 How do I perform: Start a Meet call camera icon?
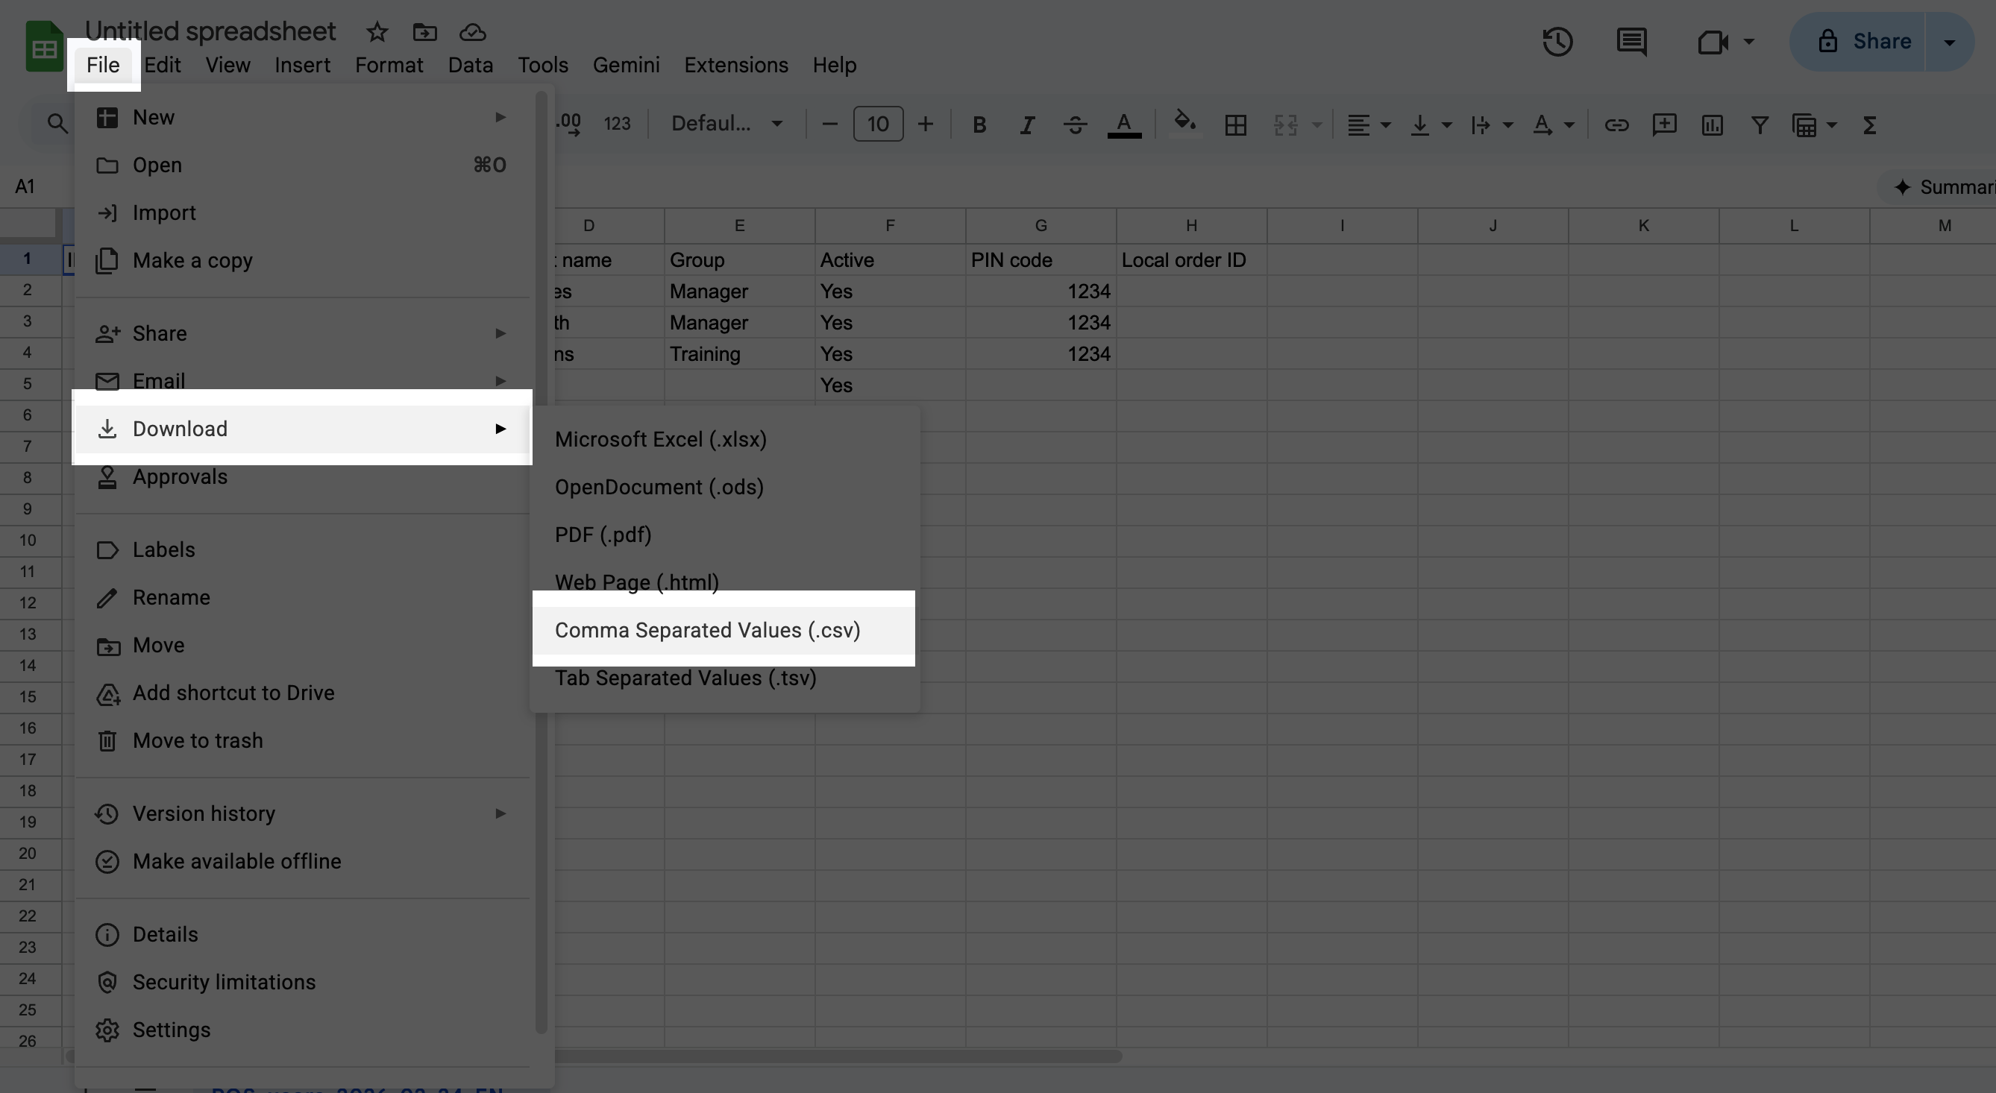tap(1713, 42)
